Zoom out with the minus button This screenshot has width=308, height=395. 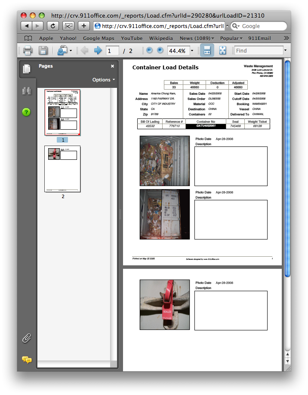[x=149, y=50]
